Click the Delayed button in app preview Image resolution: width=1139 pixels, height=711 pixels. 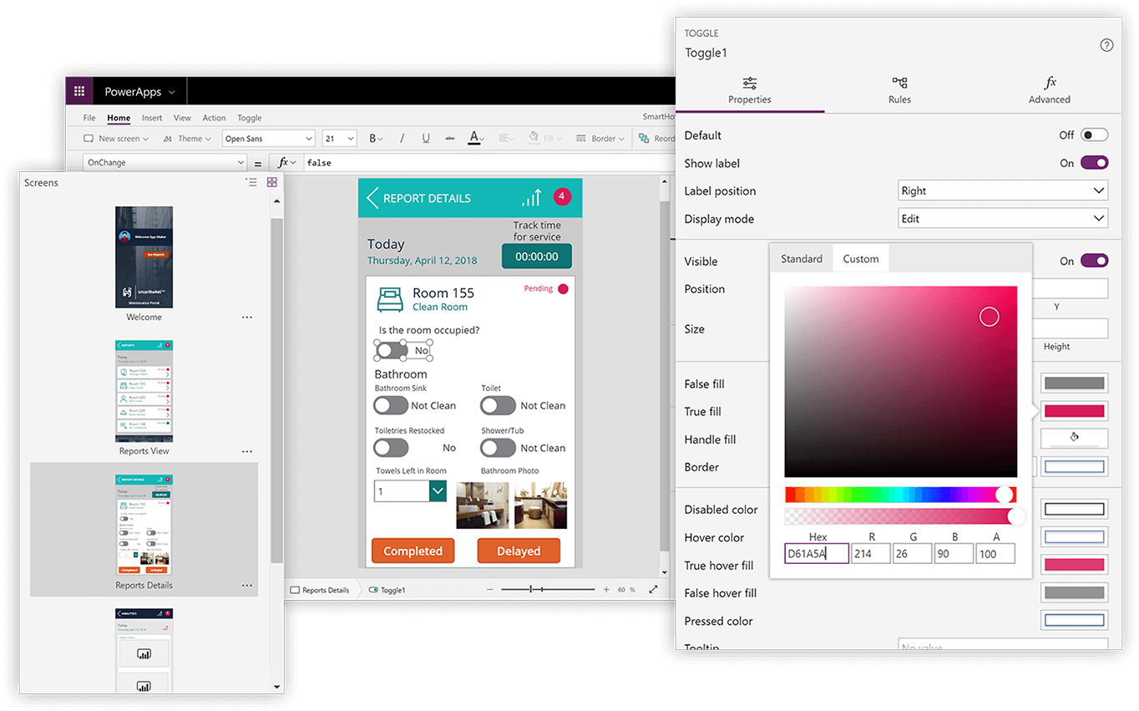(x=519, y=551)
